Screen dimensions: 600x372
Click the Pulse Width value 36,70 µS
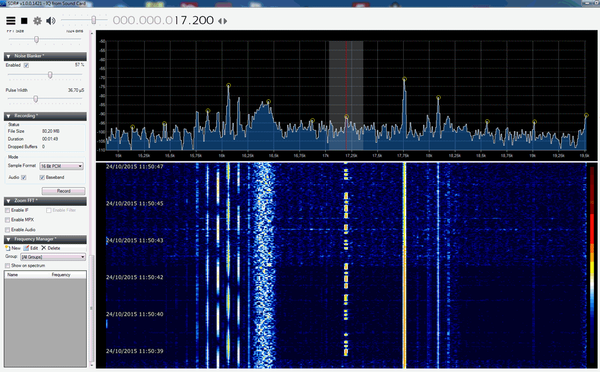76,91
